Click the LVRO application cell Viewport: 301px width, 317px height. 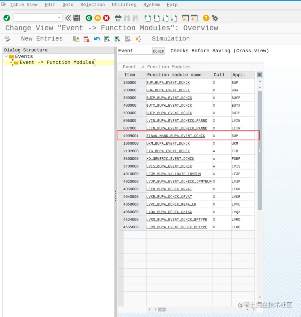click(243, 219)
